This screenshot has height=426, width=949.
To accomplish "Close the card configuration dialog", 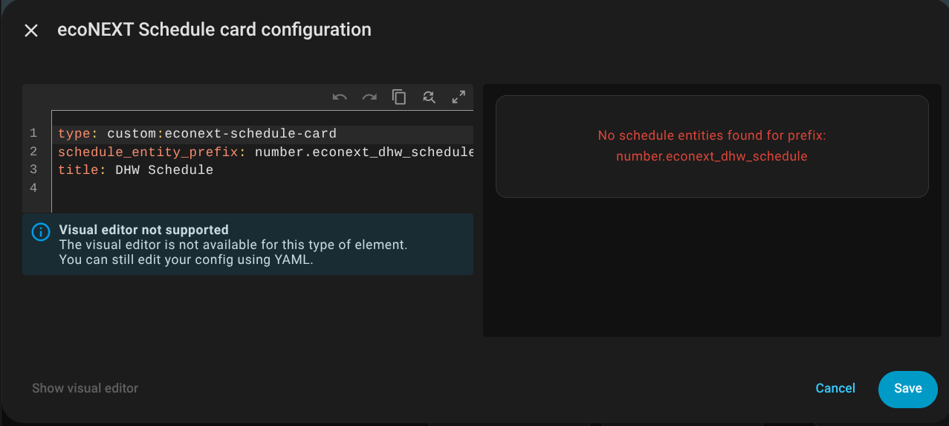I will 31,30.
